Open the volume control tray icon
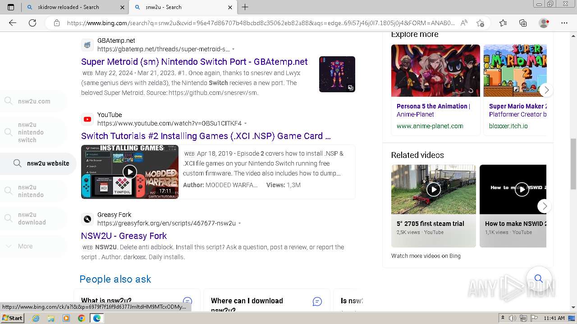 [513, 318]
